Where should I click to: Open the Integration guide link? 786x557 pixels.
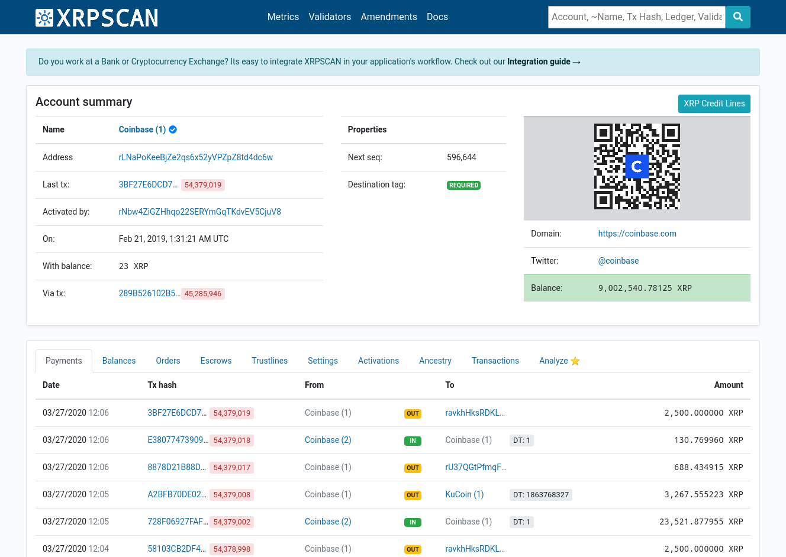pyautogui.click(x=539, y=61)
